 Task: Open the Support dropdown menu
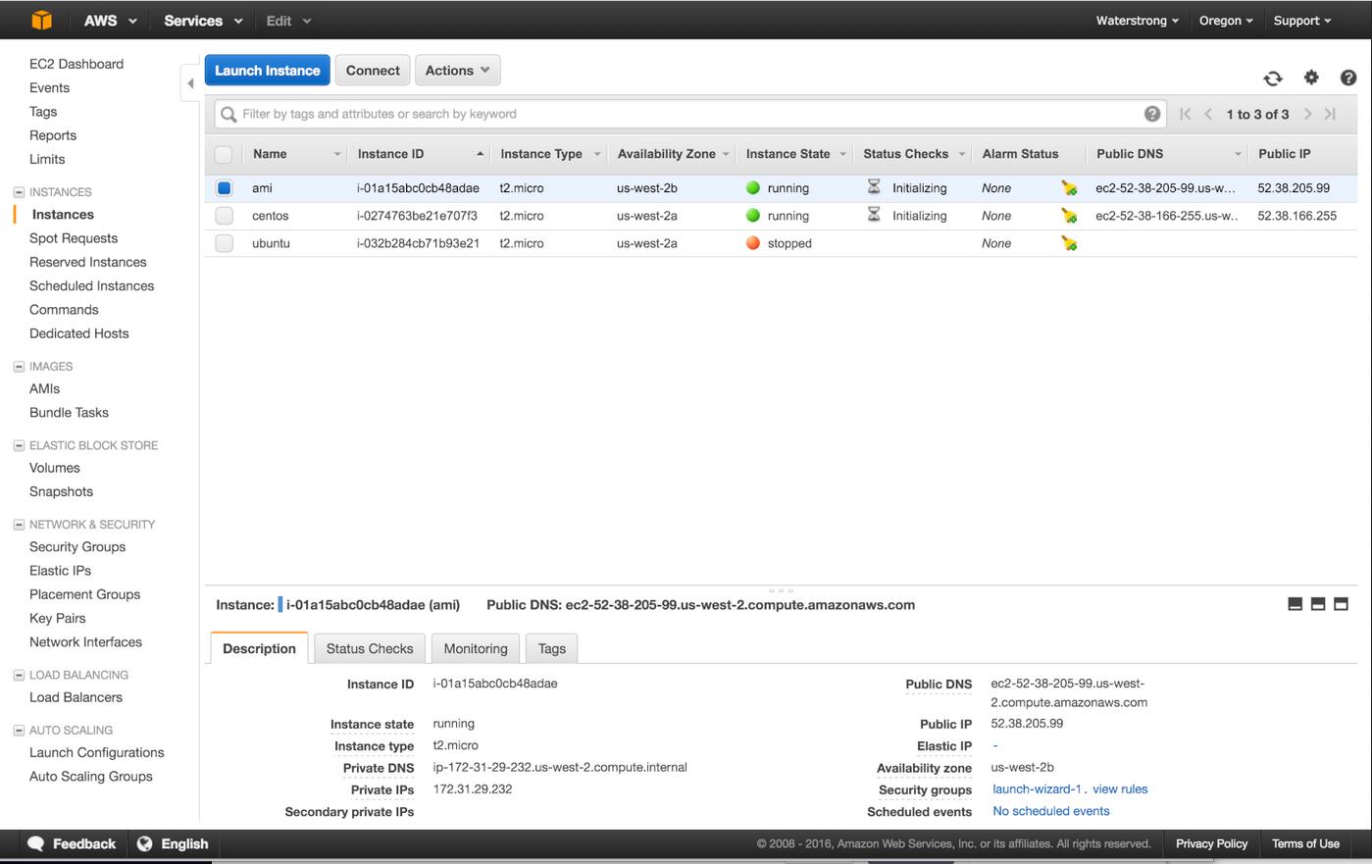click(x=1302, y=21)
